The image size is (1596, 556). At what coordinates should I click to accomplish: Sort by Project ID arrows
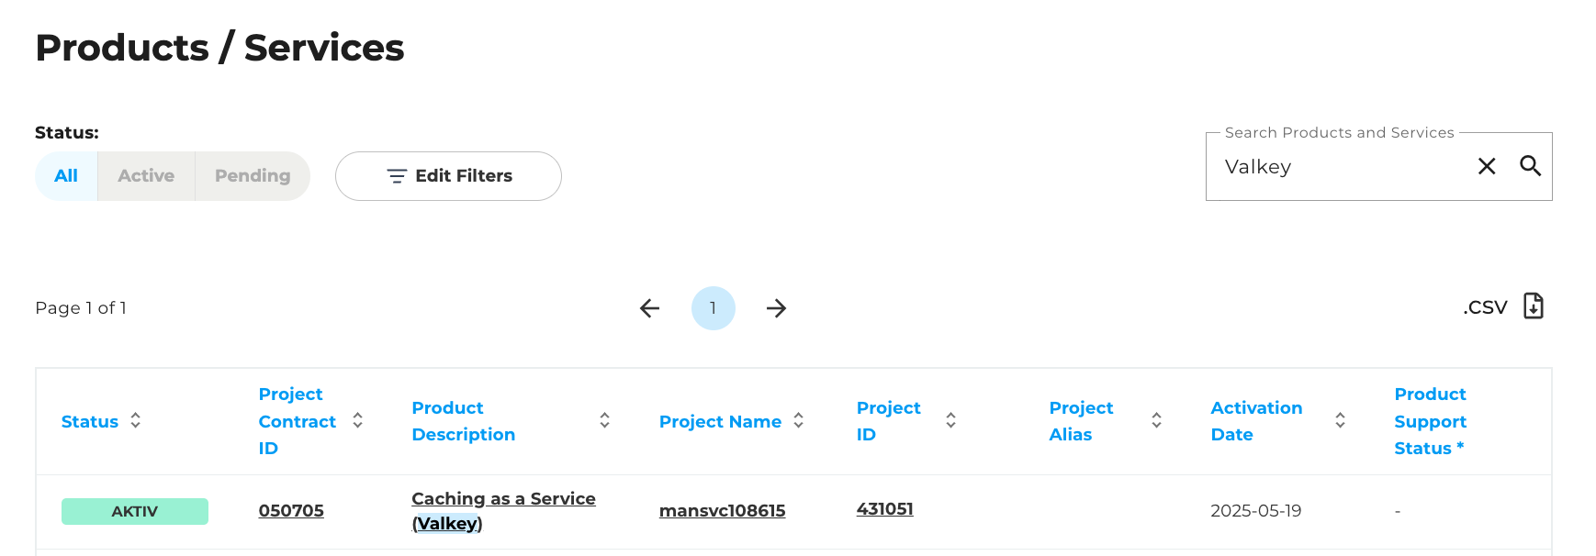951,420
